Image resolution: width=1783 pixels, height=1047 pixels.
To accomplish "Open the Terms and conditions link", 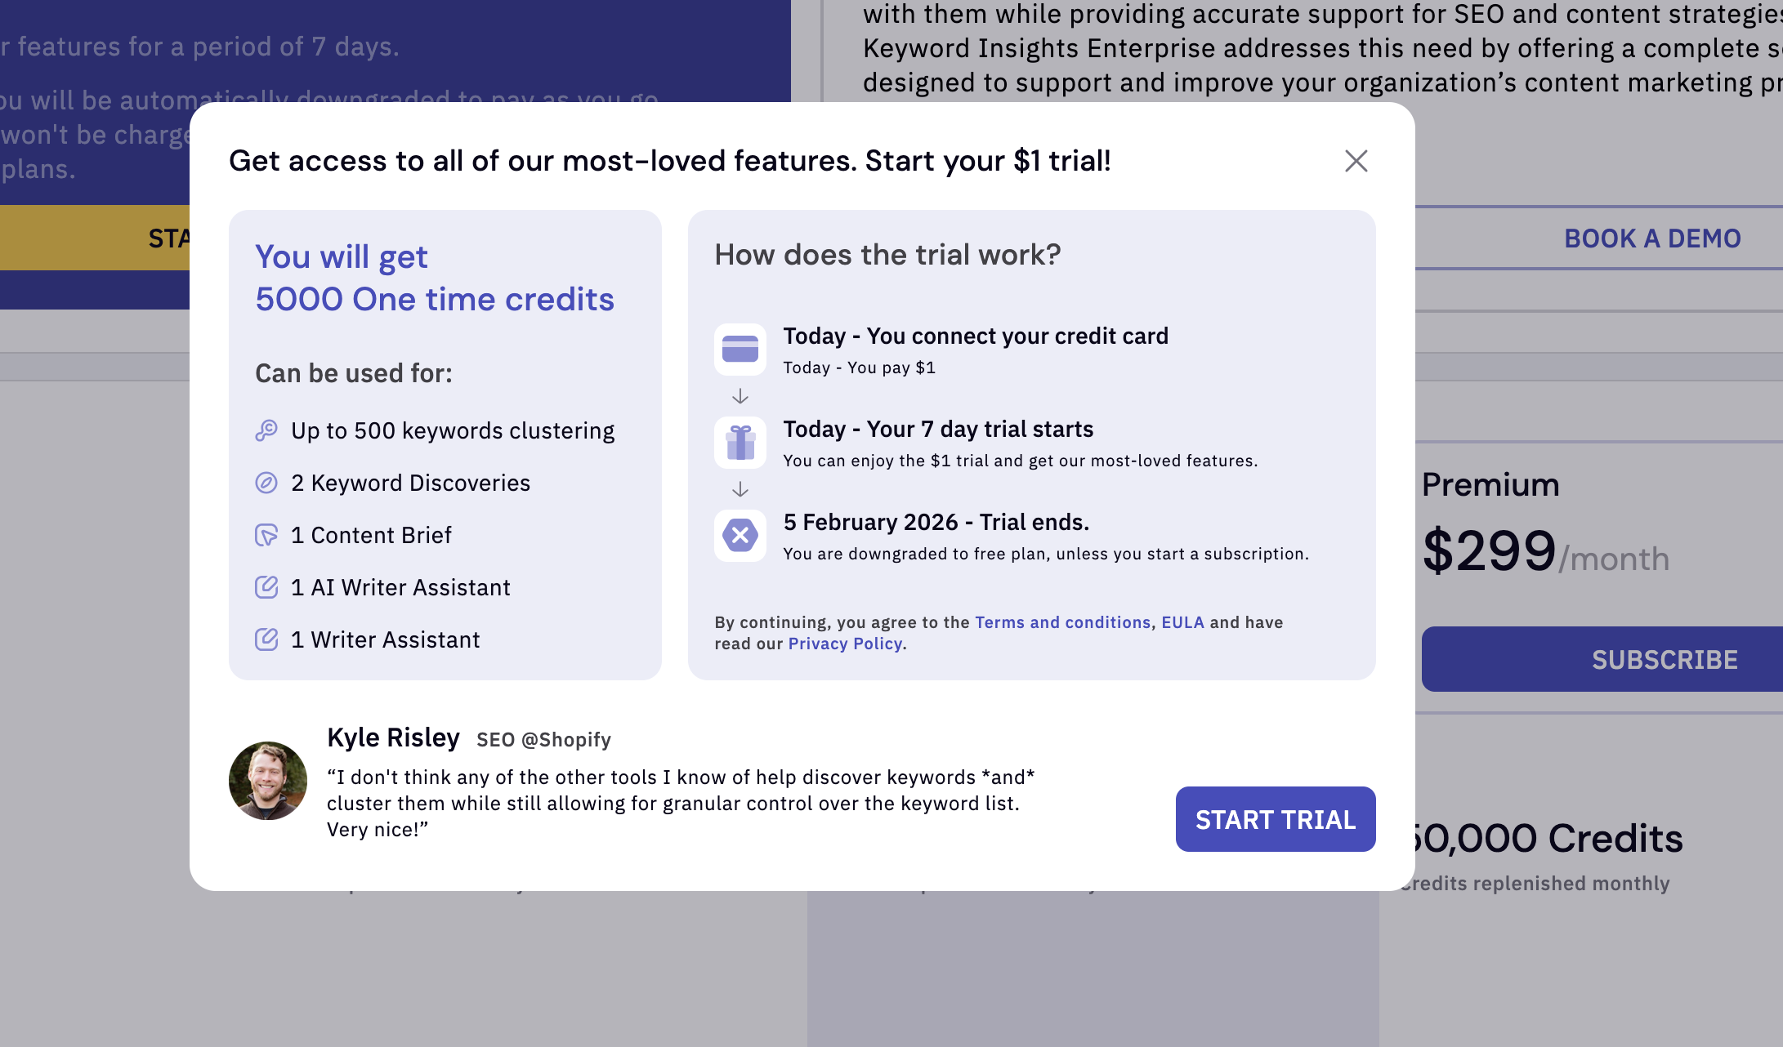I will click(x=1062, y=622).
